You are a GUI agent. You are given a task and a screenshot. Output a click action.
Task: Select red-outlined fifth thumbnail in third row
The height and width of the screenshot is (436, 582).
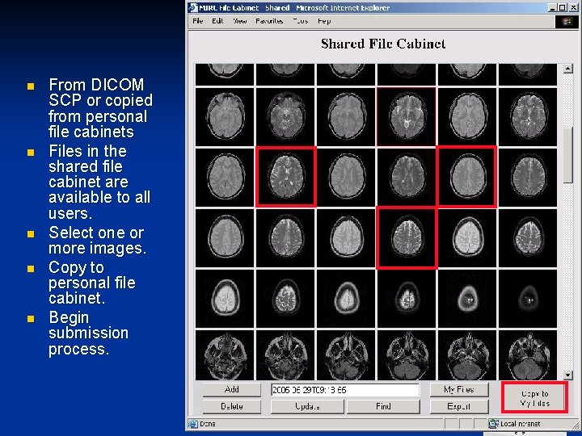pos(467,177)
